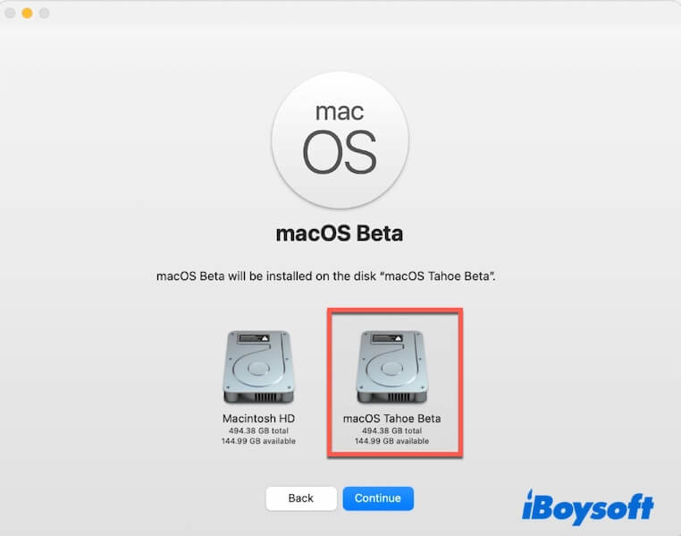Click 494.38 GB total under macOS Tahoe Beta
This screenshot has width=681, height=536.
point(391,430)
